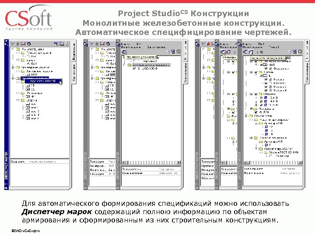This screenshot has width=315, height=236.
Task: Expand the Стержни folder in the left panel tree
Action: 18,101
